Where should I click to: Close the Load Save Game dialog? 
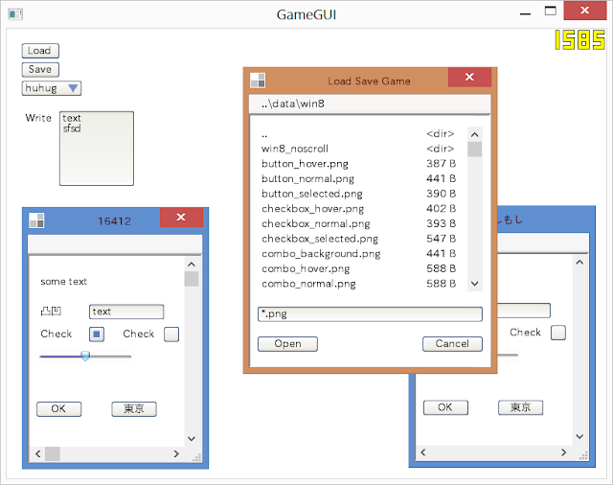[469, 77]
